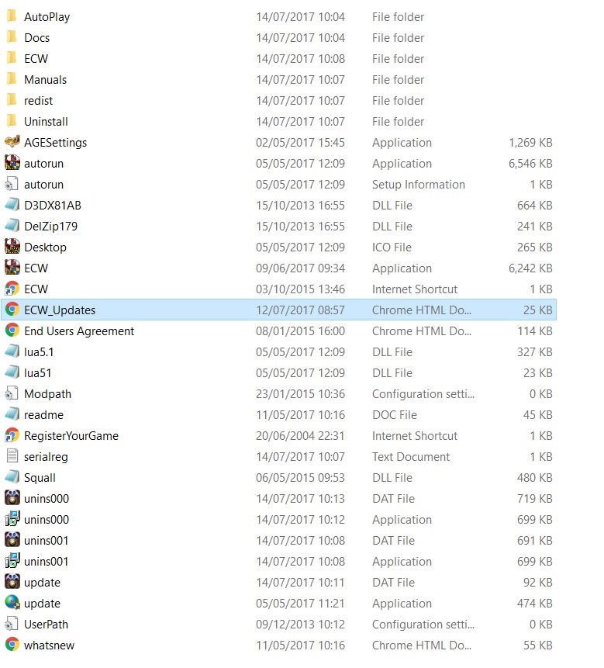Image resolution: width=604 pixels, height=668 pixels.
Task: Click the lua51 DLL icon
Action: [x=12, y=372]
